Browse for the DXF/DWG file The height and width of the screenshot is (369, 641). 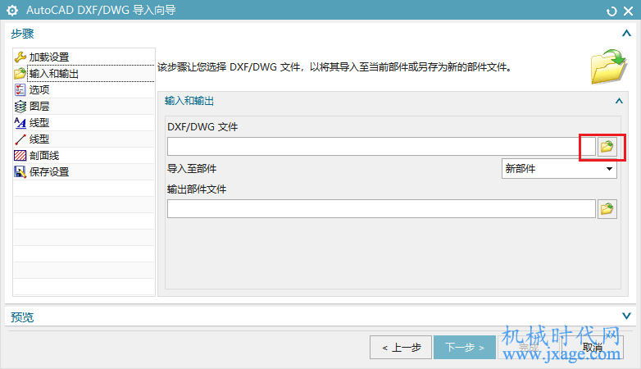point(607,147)
